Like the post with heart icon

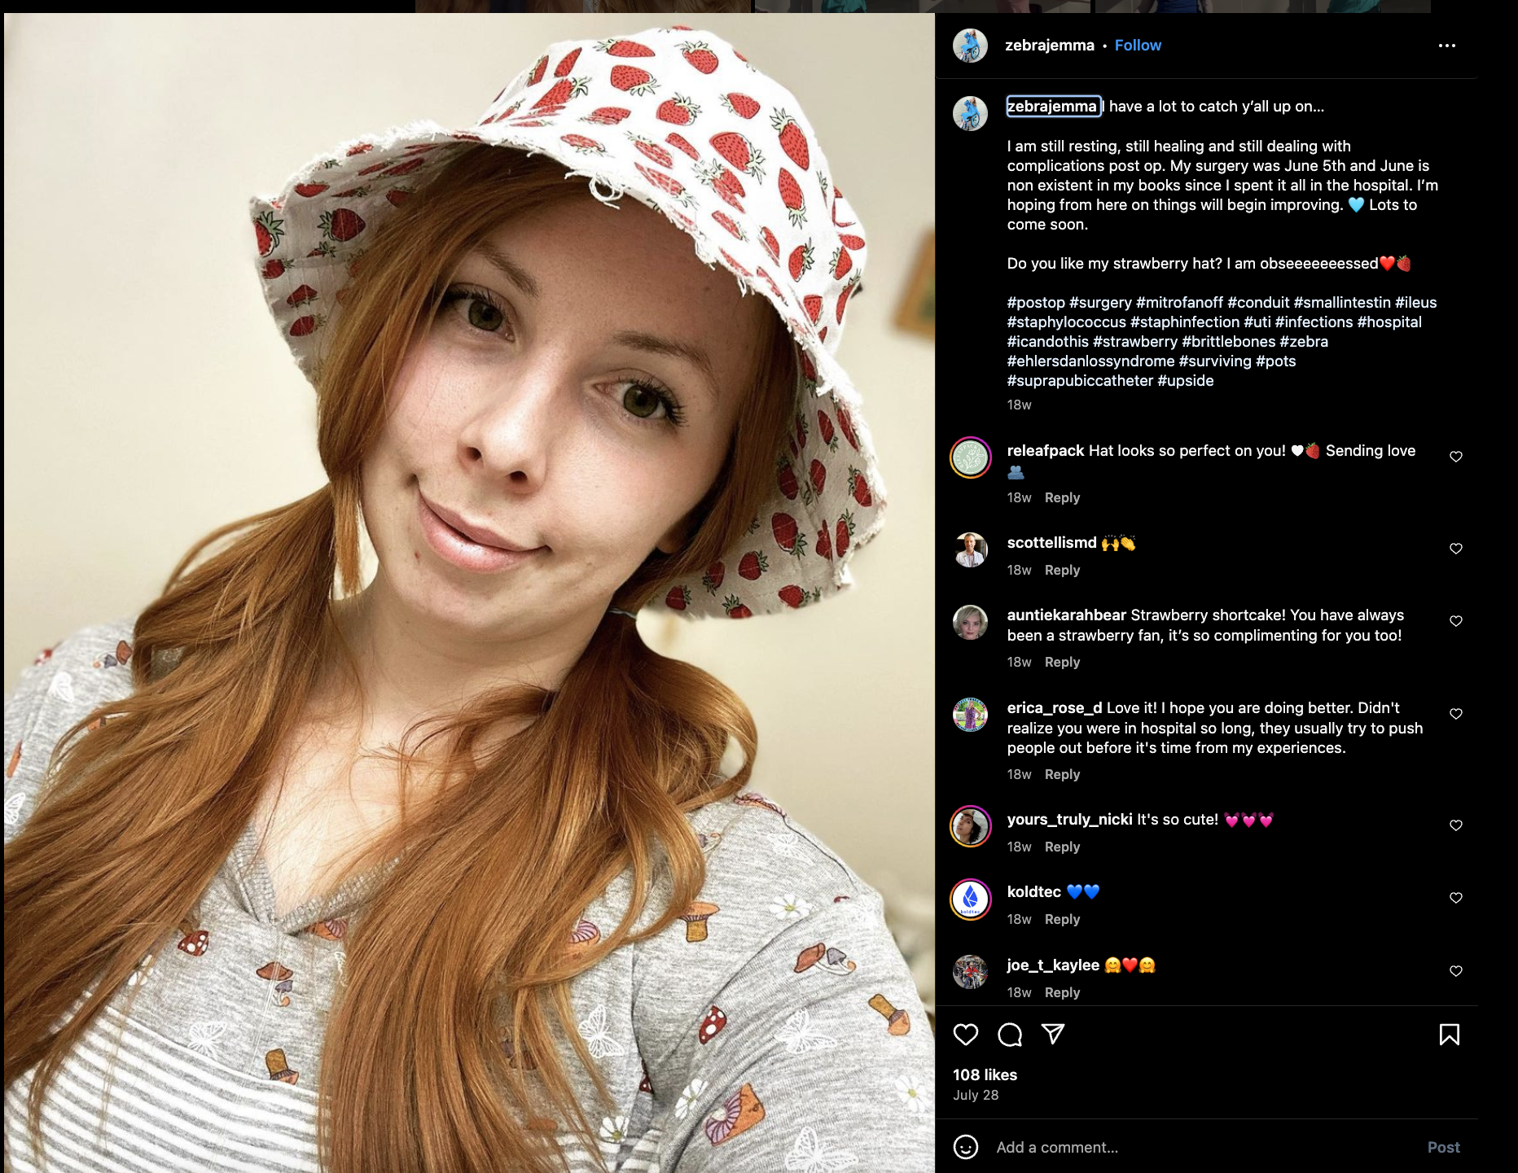(966, 1035)
